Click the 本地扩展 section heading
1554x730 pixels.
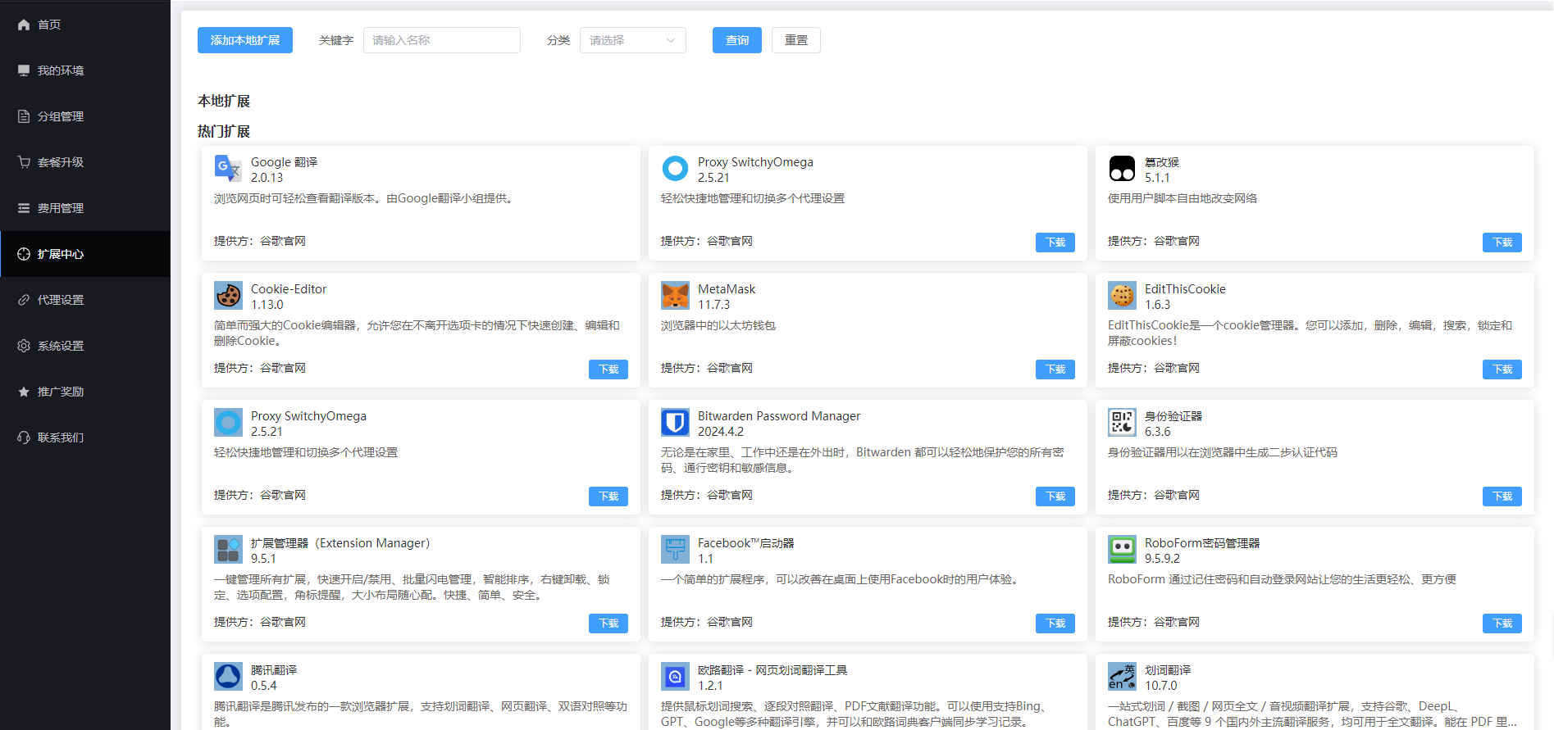pos(224,101)
